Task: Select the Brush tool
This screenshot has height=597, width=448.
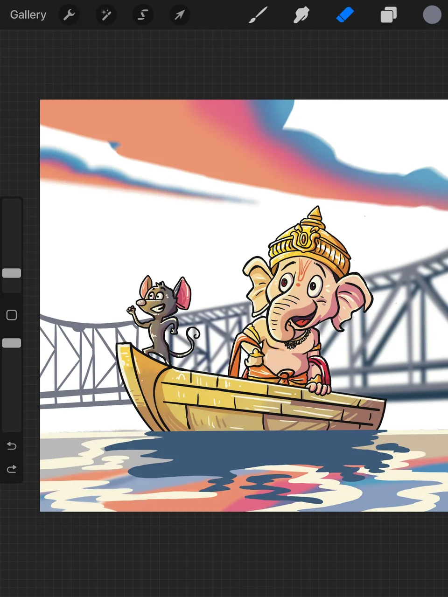Action: [x=258, y=15]
